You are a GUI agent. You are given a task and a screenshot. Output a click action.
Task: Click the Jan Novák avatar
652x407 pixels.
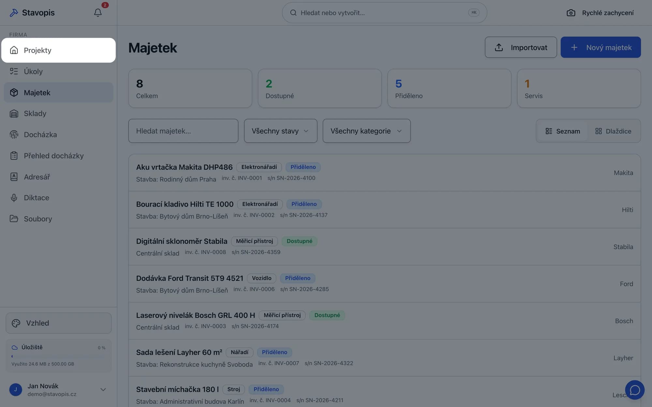[16, 389]
